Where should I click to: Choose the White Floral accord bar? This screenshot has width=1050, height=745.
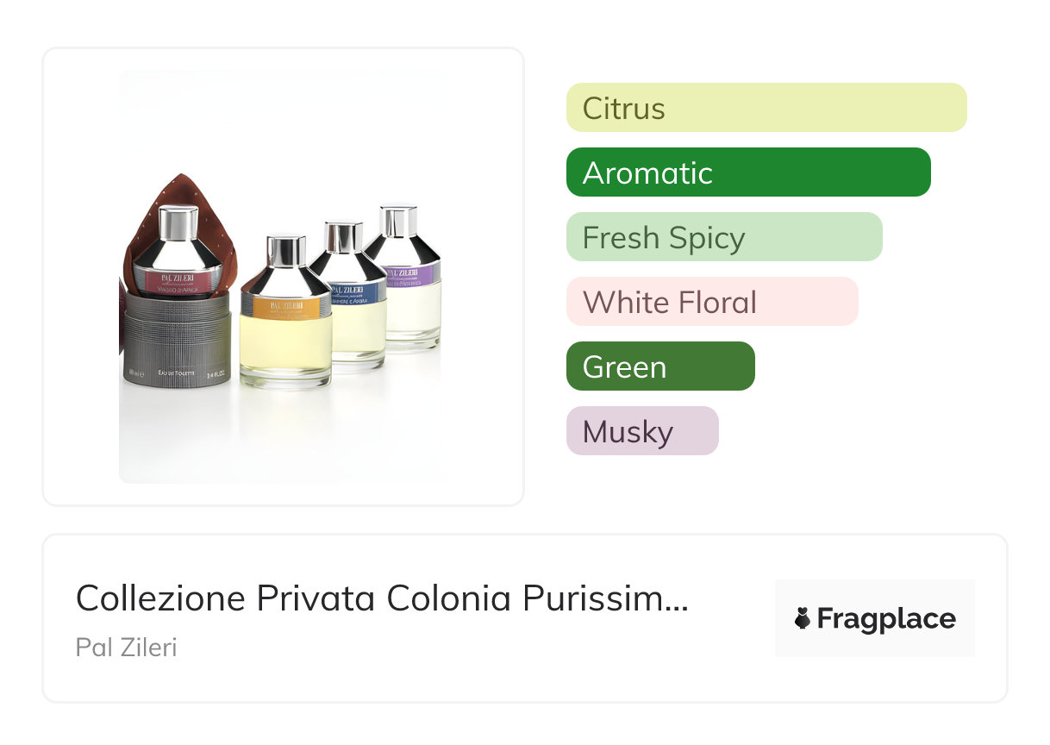[711, 302]
